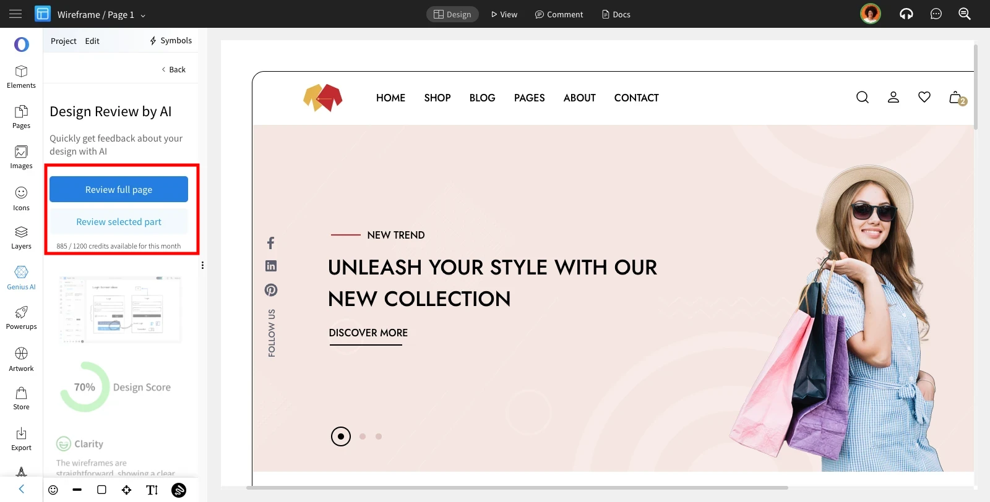Open the Project menu
990x502 pixels.
[63, 41]
